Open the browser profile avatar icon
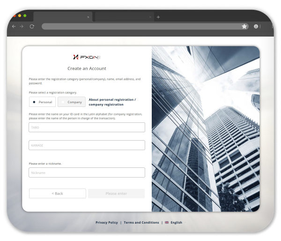The height and width of the screenshot is (241, 281). (x=256, y=27)
